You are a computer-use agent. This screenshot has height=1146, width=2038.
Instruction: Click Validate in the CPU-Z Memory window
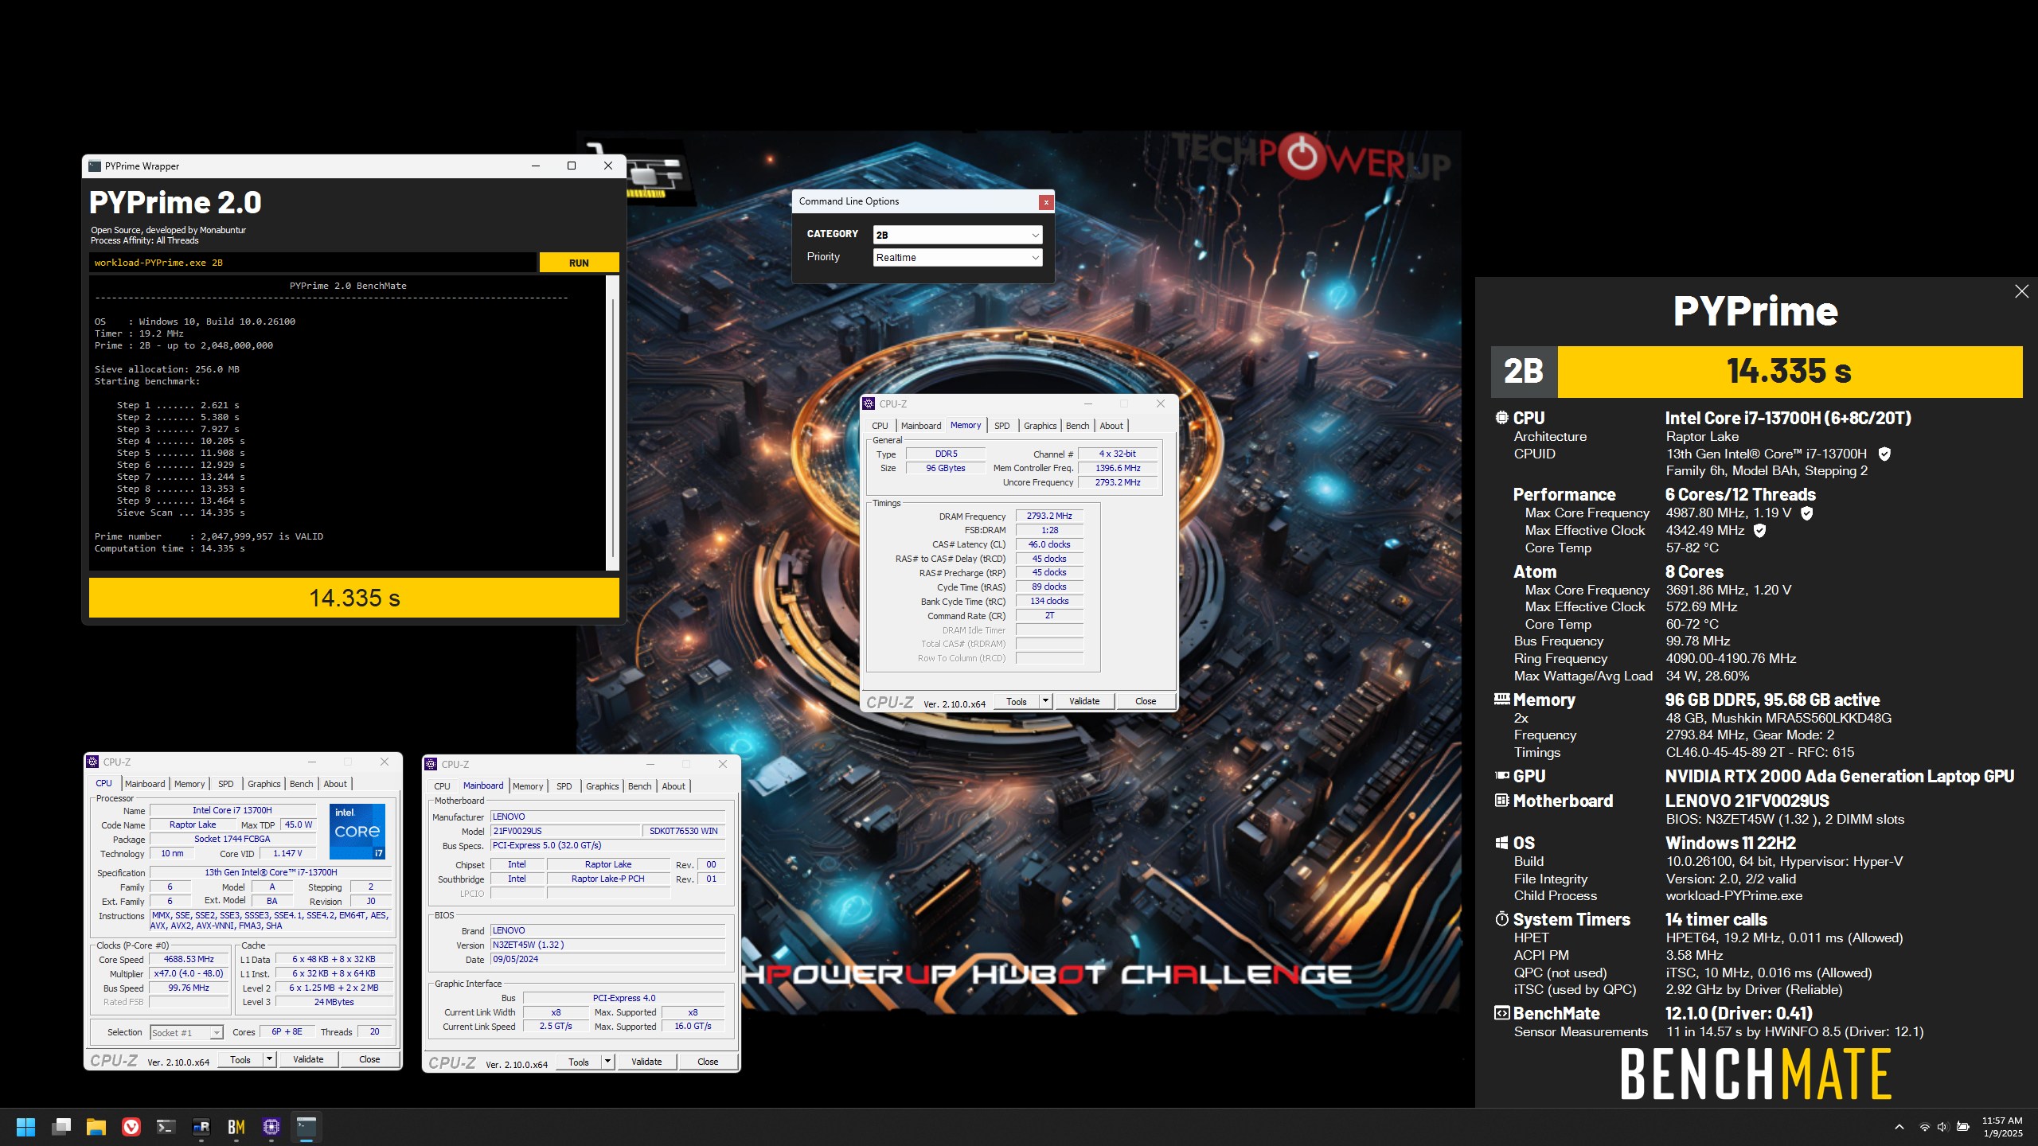pos(1084,701)
